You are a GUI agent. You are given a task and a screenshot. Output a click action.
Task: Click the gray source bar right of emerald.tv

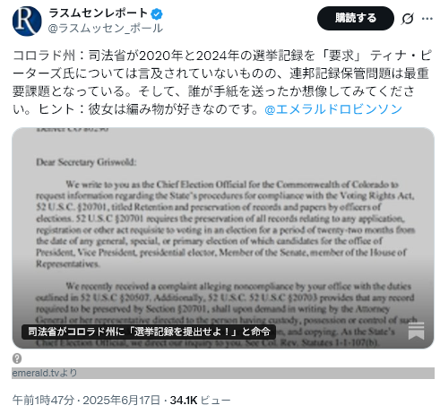point(255,373)
